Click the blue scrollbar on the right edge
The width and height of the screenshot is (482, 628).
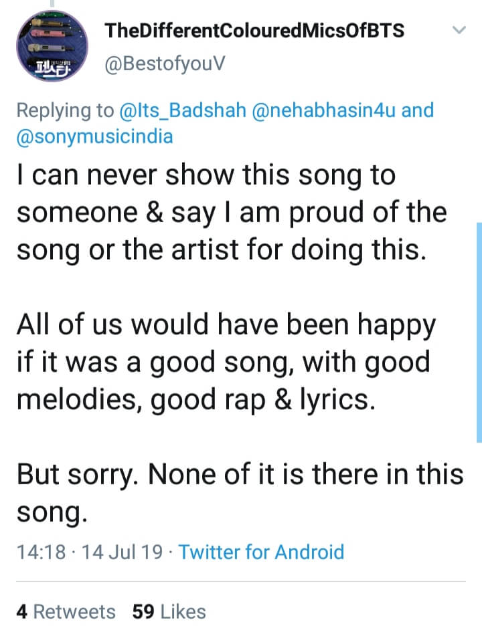coord(478,331)
